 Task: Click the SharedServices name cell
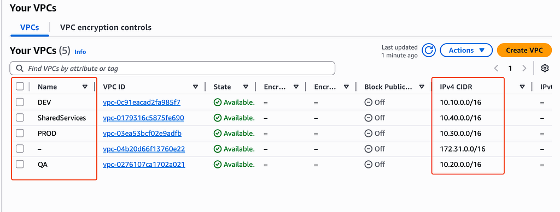click(62, 118)
